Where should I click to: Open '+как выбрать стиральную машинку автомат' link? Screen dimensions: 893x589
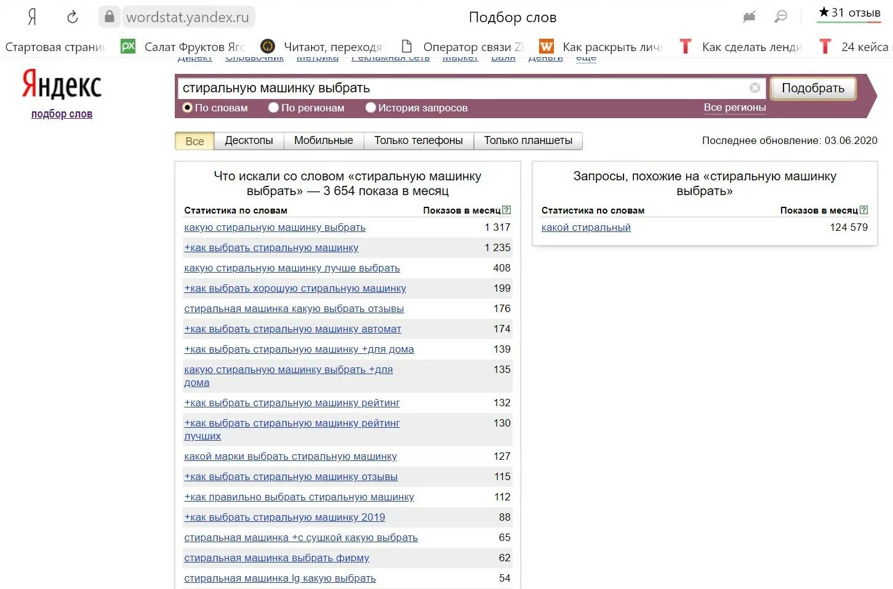point(292,329)
